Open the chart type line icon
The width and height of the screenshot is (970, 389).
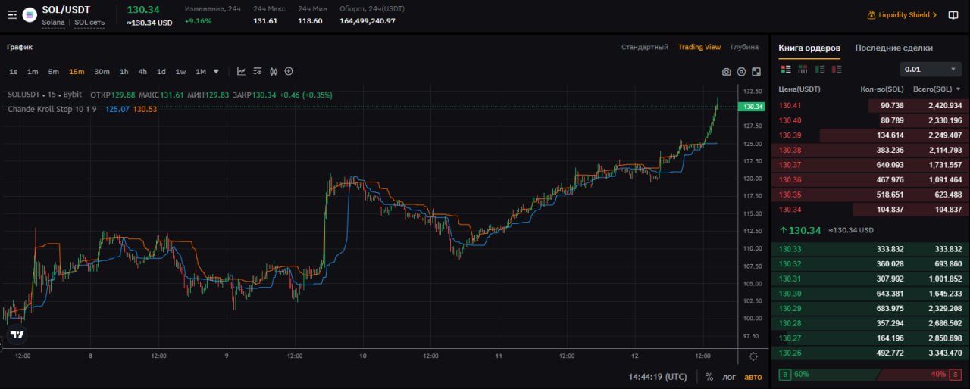(241, 71)
